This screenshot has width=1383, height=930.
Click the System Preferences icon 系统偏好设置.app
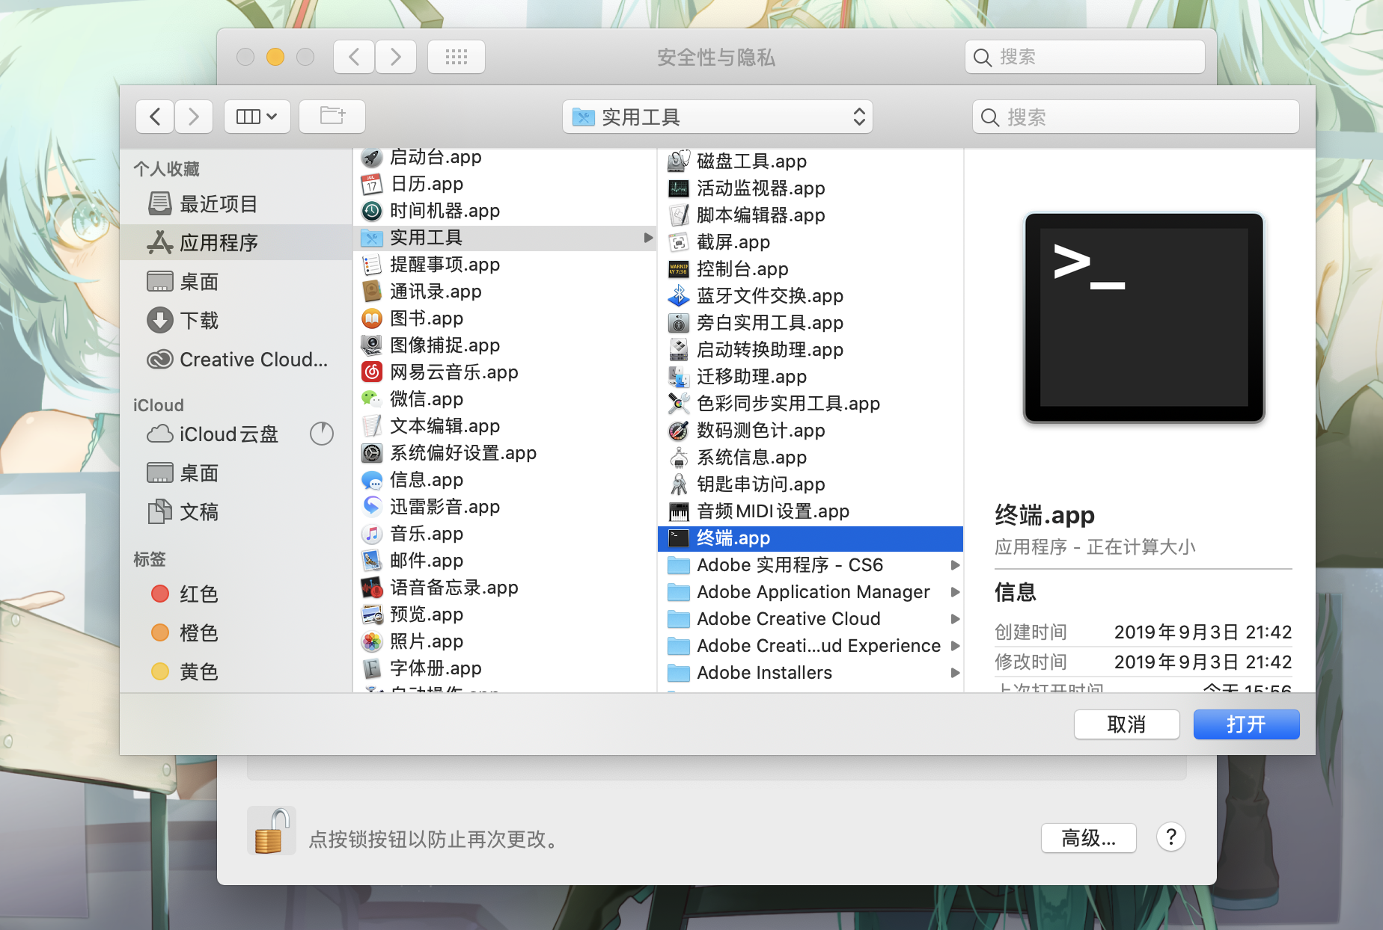(x=372, y=453)
